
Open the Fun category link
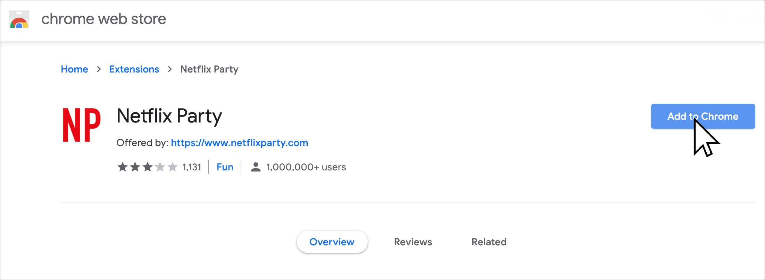[225, 167]
